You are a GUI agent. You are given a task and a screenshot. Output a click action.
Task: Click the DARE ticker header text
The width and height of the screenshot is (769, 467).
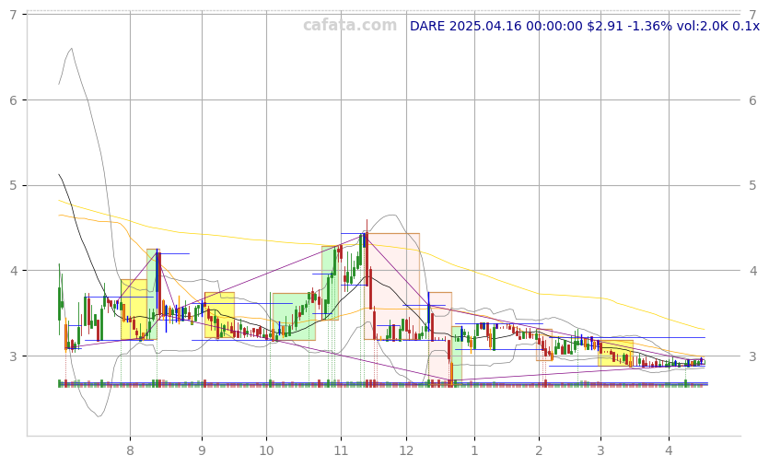(x=584, y=26)
